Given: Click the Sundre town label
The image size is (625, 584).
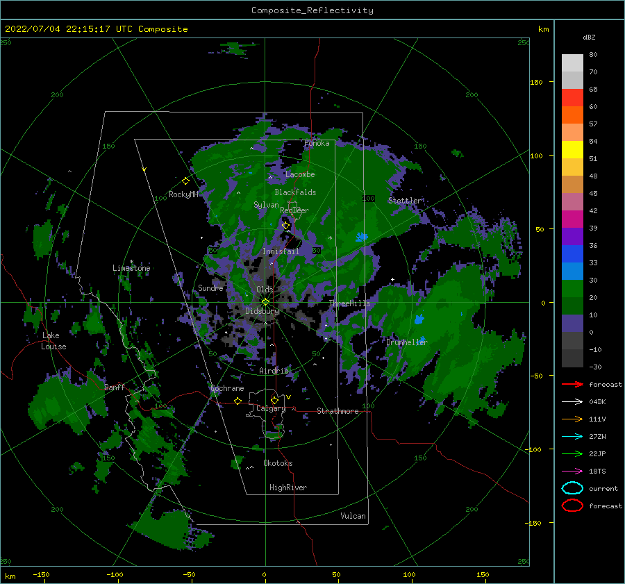Looking at the screenshot, I should tap(210, 287).
